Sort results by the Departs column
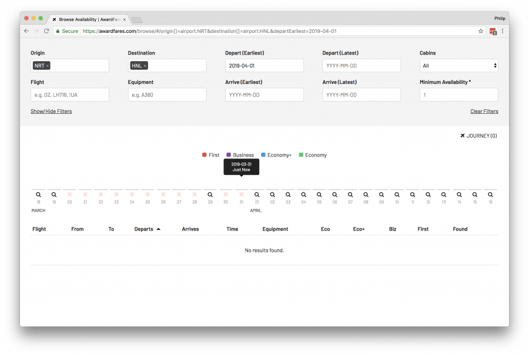The width and height of the screenshot is (529, 355). 144,229
